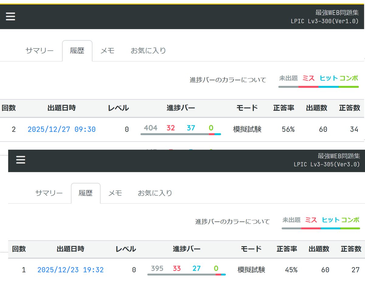This screenshot has height=291, width=365.
Task: Open history entry 2025/12/27 09:30
Action: pos(62,129)
